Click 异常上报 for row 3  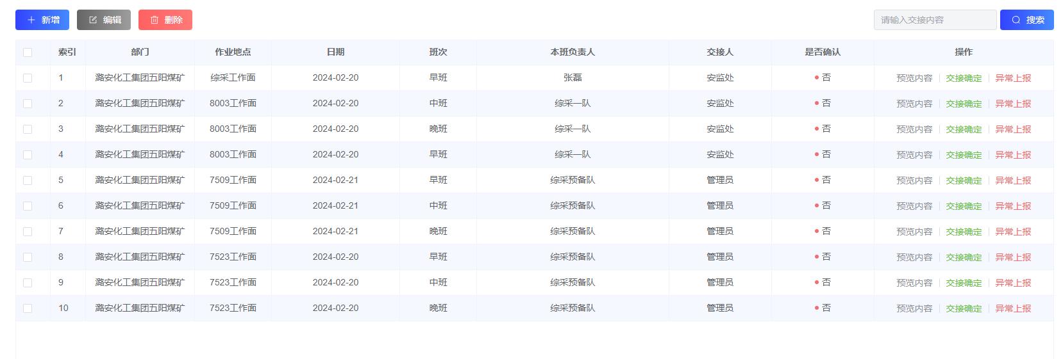(1013, 129)
